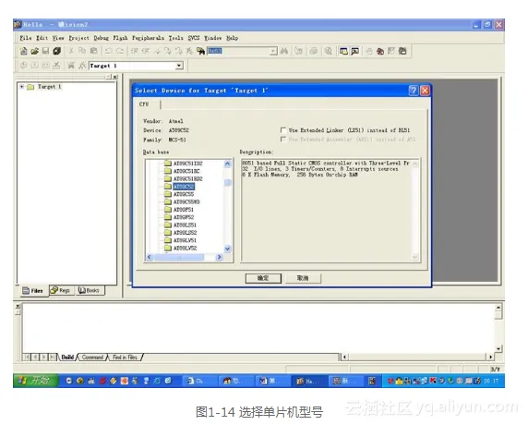Click the Find in Files toolbar icon
The image size is (528, 425).
(x=200, y=51)
